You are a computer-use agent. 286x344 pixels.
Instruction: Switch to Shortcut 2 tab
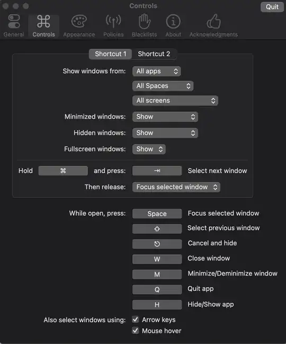pyautogui.click(x=154, y=54)
